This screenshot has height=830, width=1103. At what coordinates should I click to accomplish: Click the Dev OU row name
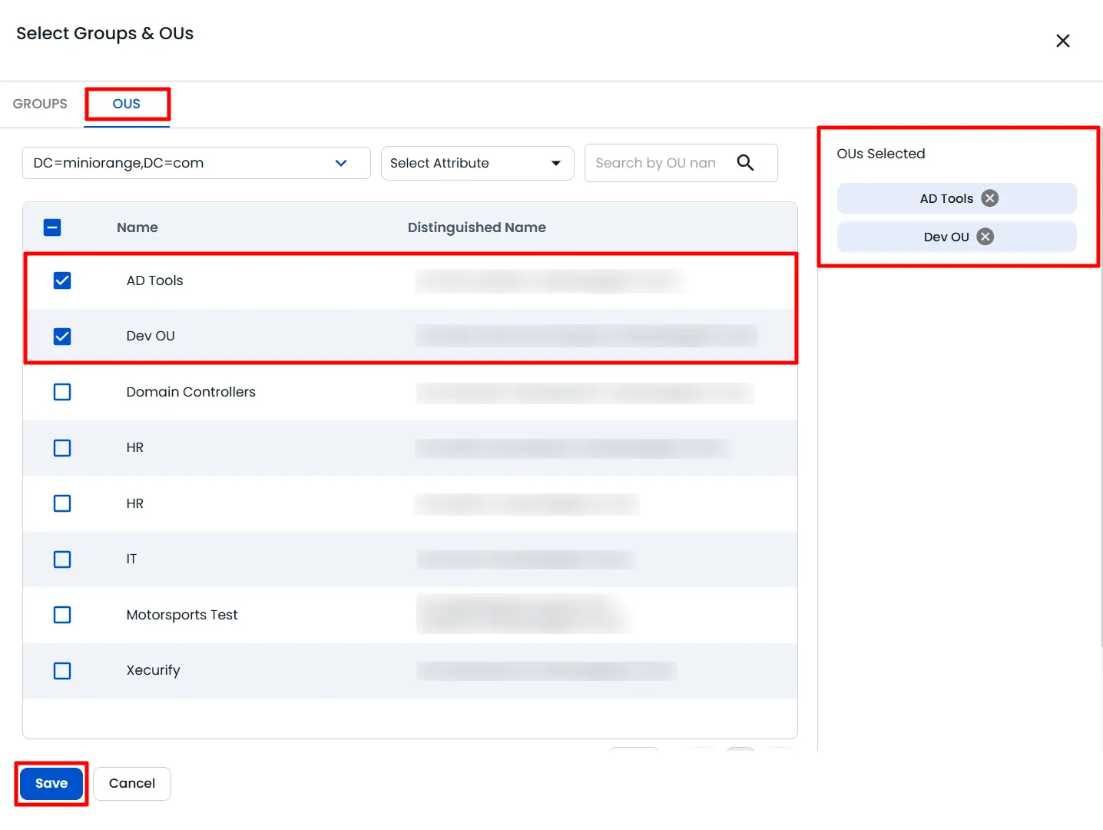point(151,336)
